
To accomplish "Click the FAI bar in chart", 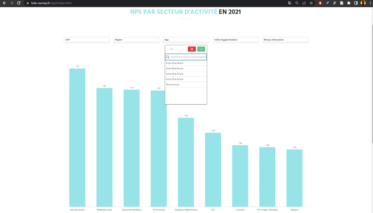I will pos(213,169).
